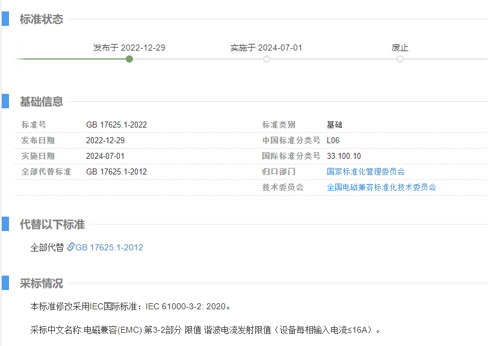Click the blue bar beside 基础信息 heading
Screen dimensions: 488x346
(x=5, y=101)
